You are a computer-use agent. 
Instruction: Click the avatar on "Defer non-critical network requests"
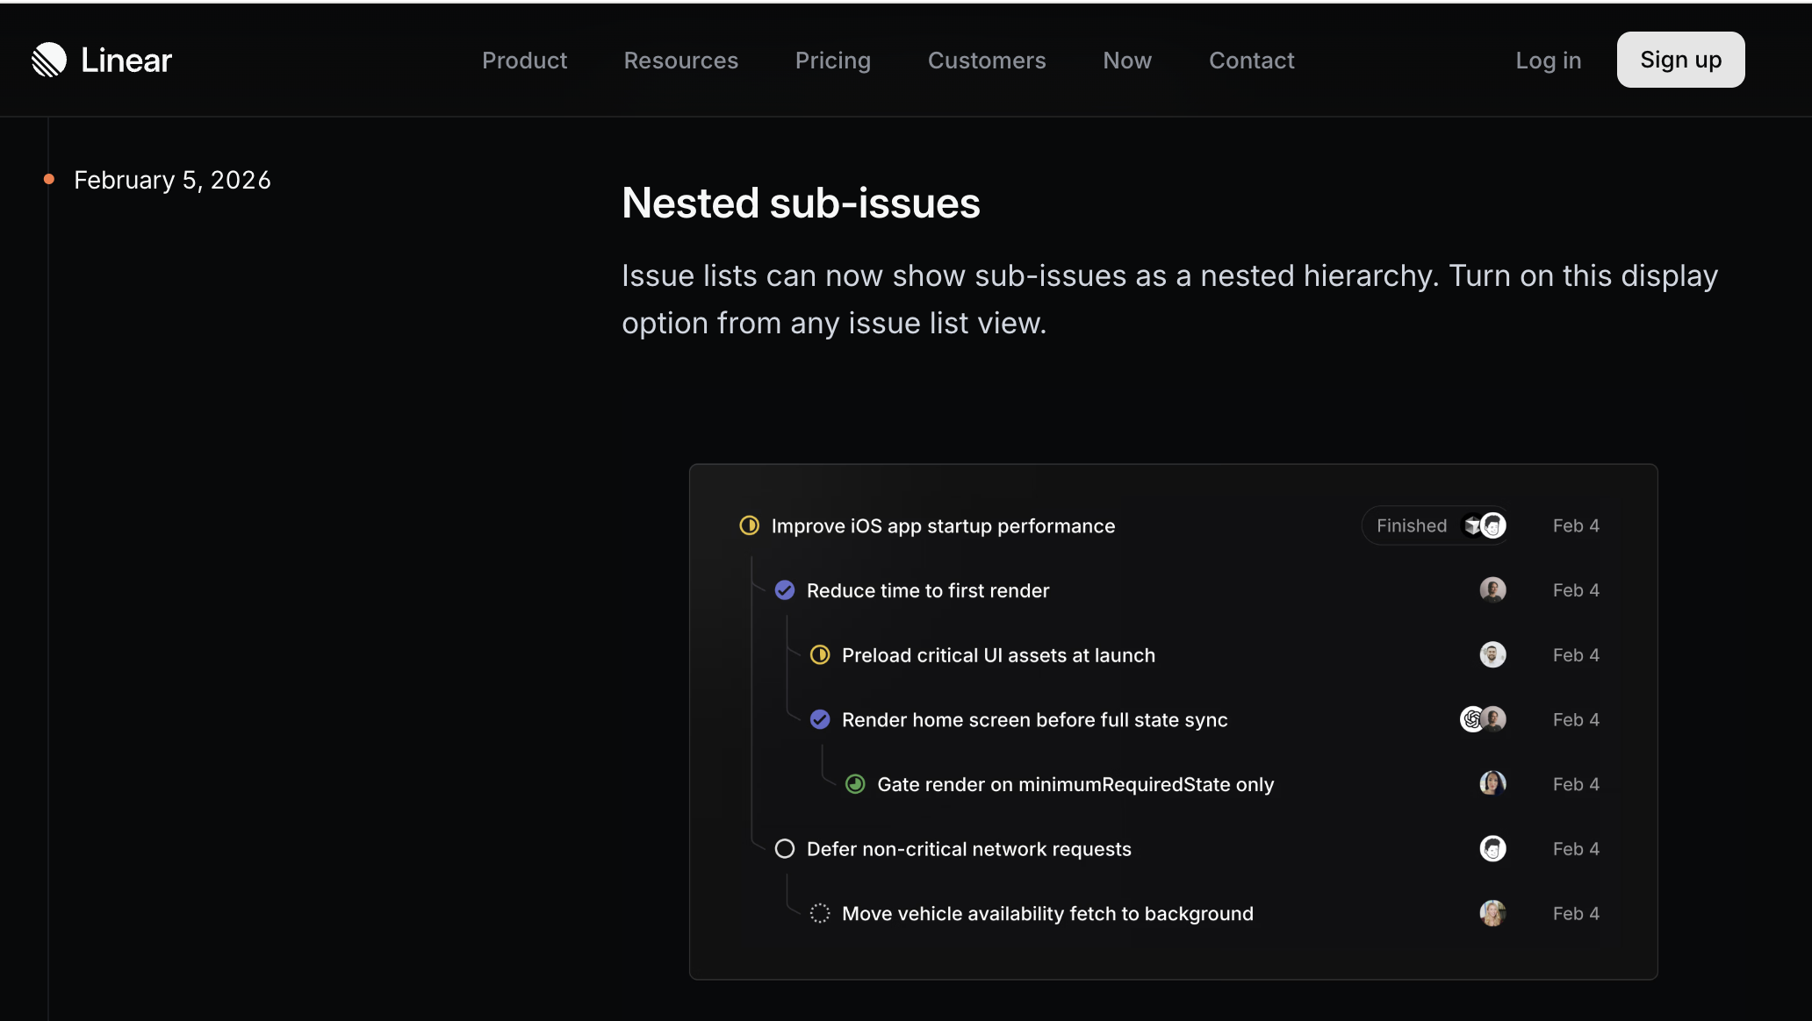coord(1493,848)
